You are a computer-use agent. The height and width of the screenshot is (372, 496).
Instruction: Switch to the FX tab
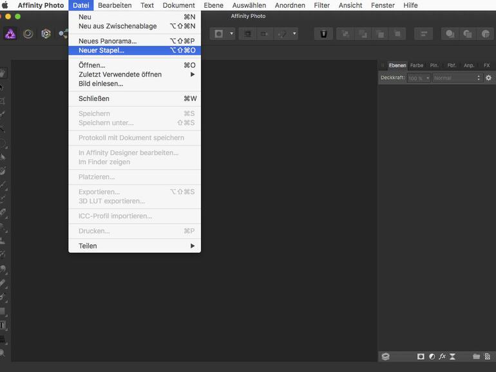(x=486, y=66)
